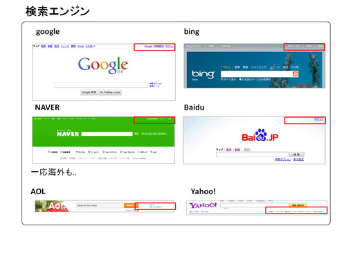This screenshot has width=346, height=260.
Task: Click the Baidu.JP paw logo
Action: click(x=260, y=135)
